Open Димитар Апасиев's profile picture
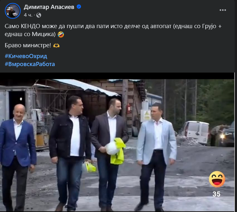The width and height of the screenshot is (237, 212). [x=13, y=11]
